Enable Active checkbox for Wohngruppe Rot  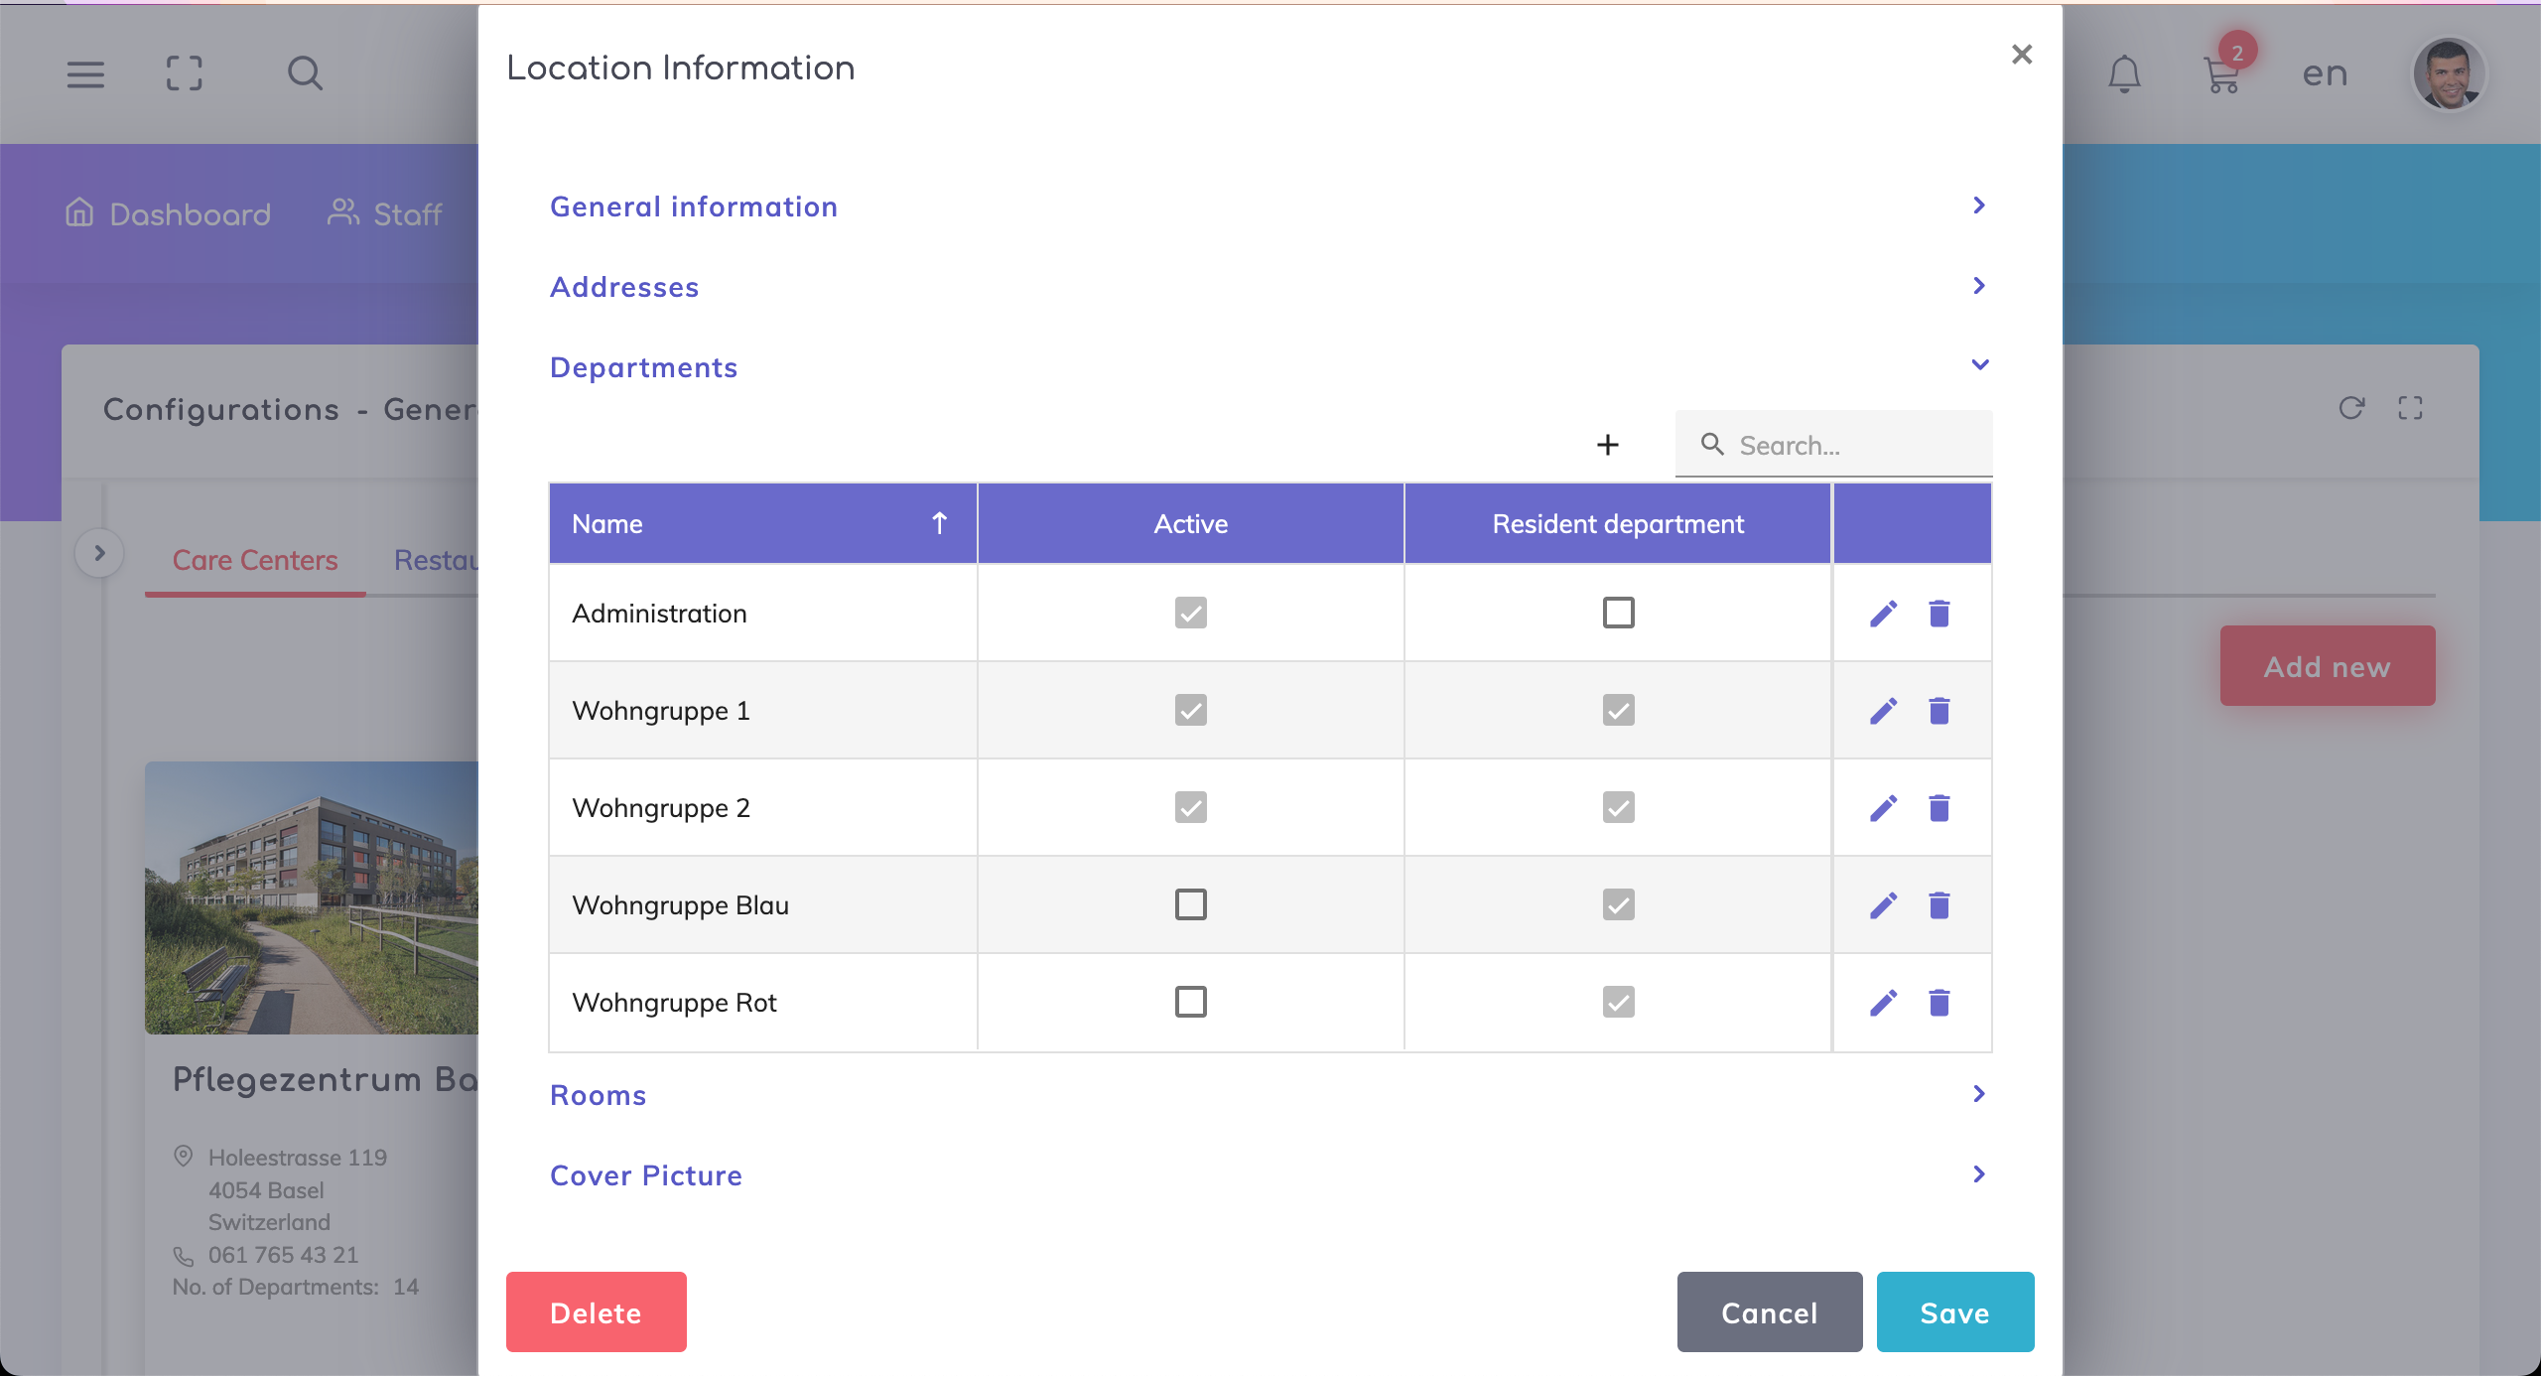[x=1190, y=1002]
